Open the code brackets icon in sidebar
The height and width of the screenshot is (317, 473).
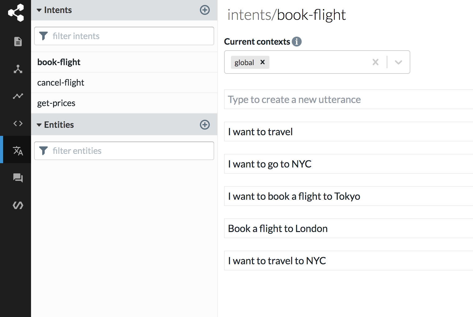click(x=18, y=123)
